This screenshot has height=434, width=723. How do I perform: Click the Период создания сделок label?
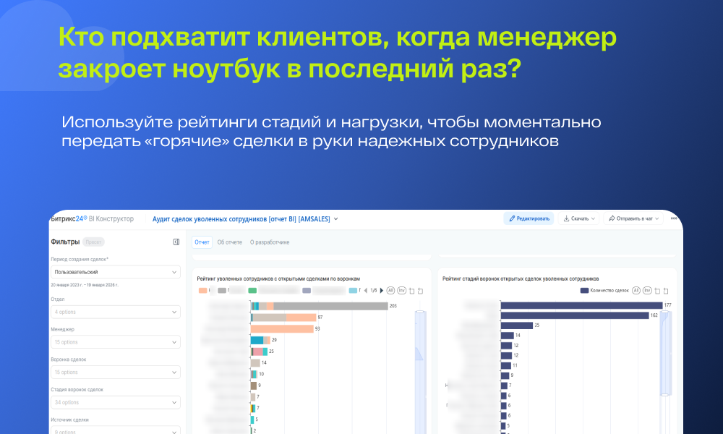click(80, 259)
